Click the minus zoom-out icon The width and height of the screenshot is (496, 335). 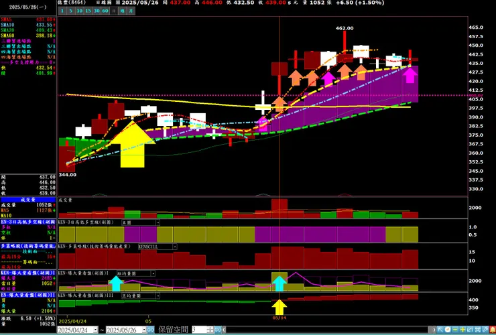point(455,330)
